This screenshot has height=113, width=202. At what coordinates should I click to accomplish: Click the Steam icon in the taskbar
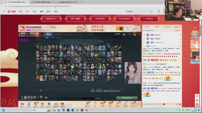point(64,110)
